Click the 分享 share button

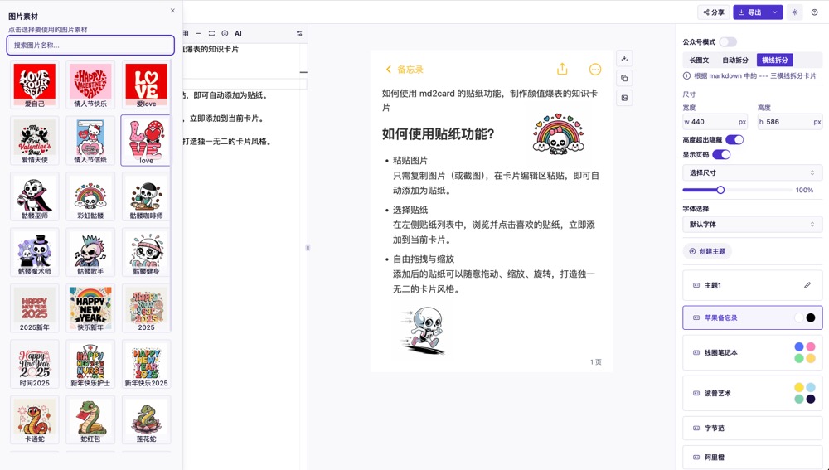pyautogui.click(x=713, y=12)
